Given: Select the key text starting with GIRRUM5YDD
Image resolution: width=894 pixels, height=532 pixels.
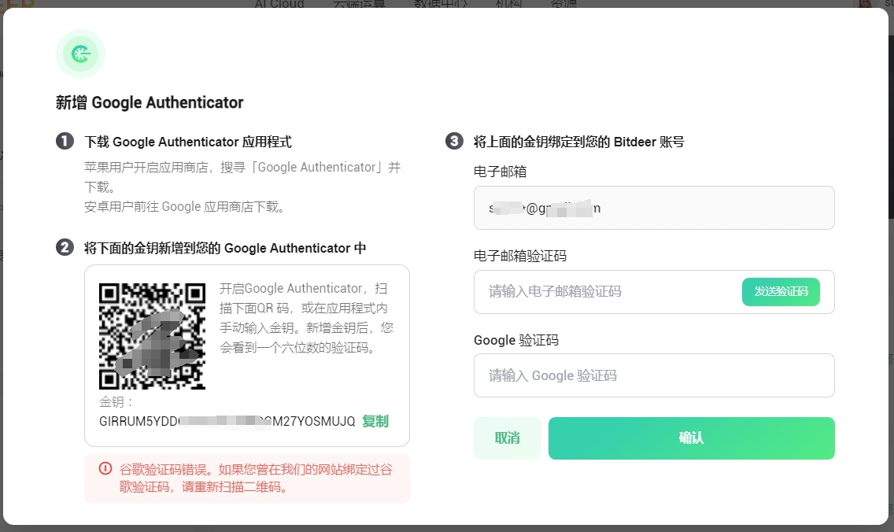Looking at the screenshot, I should (227, 421).
